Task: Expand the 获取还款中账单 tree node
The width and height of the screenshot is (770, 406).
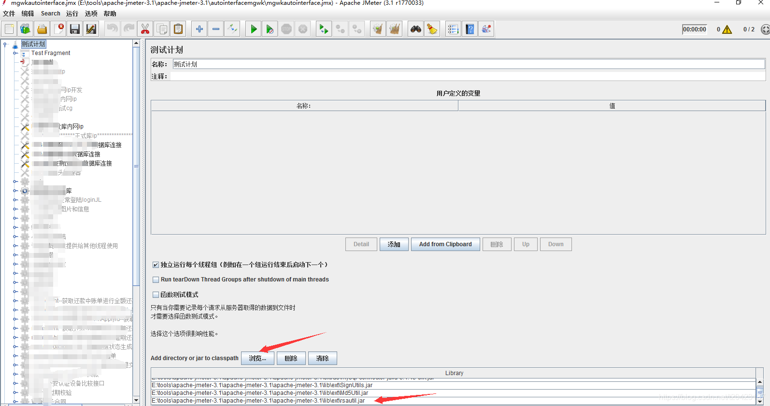Action: tap(15, 301)
